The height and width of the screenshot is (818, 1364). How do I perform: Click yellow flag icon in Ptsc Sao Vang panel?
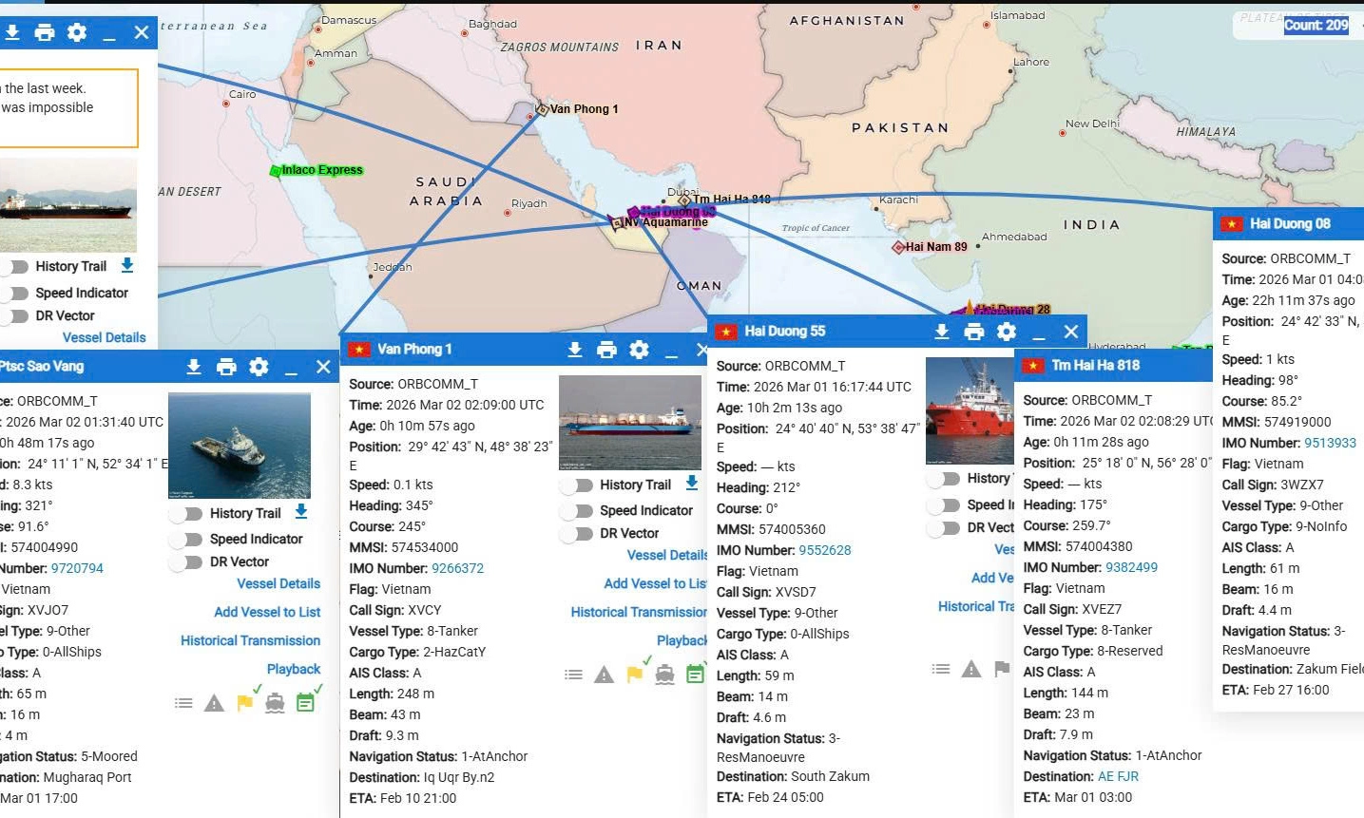pyautogui.click(x=245, y=703)
